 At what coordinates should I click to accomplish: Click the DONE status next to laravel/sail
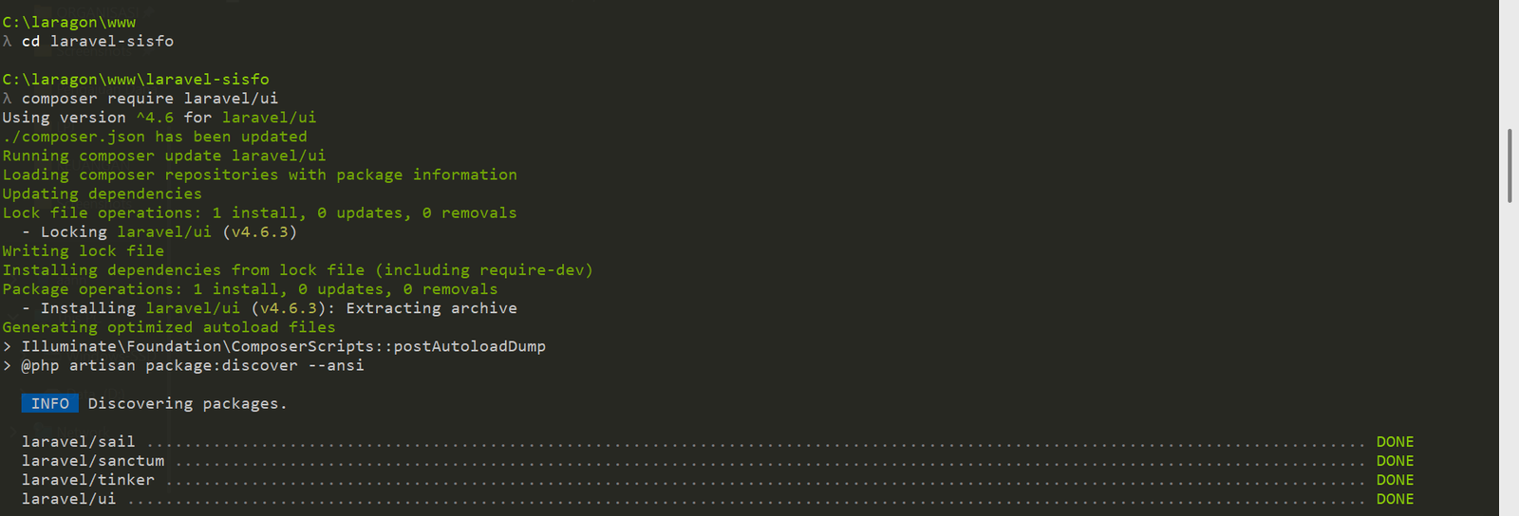[x=1395, y=442]
